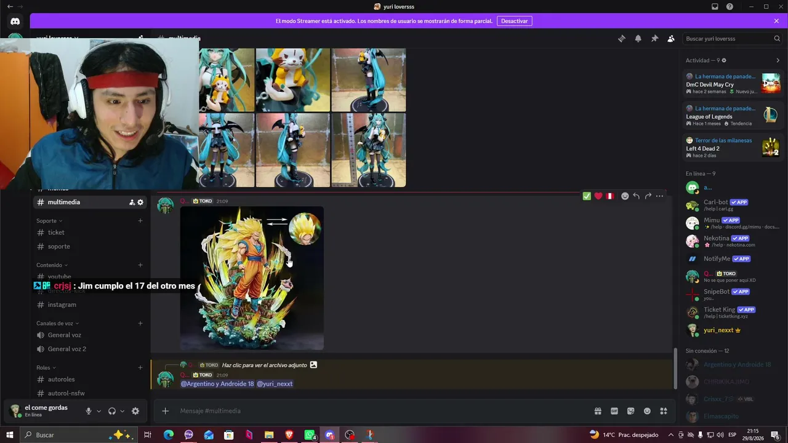Image resolution: width=788 pixels, height=443 pixels.
Task: Collapse the Roles category
Action: (x=46, y=368)
